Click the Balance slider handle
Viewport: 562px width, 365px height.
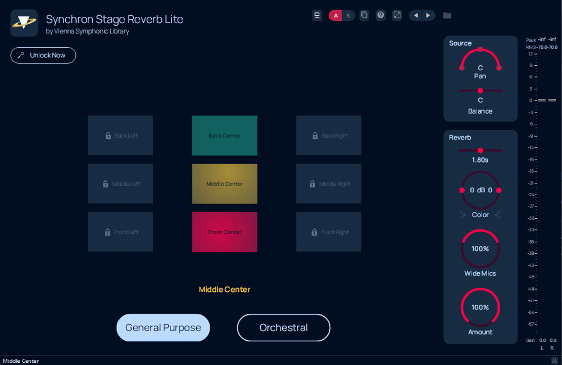pos(481,91)
